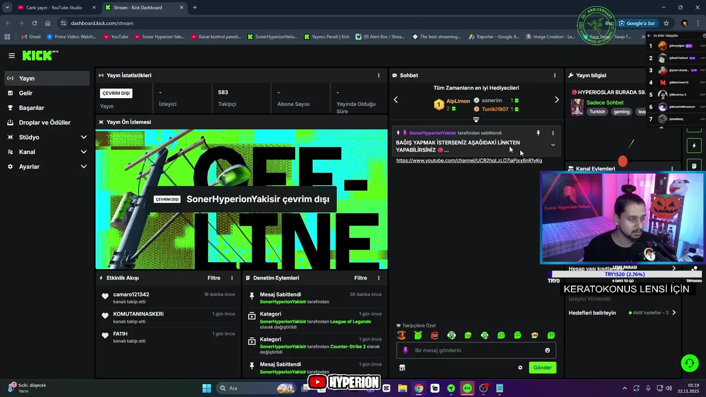Image resolution: width=706 pixels, height=397 pixels.
Task: Open the emoji picker in message box
Action: tap(547, 350)
